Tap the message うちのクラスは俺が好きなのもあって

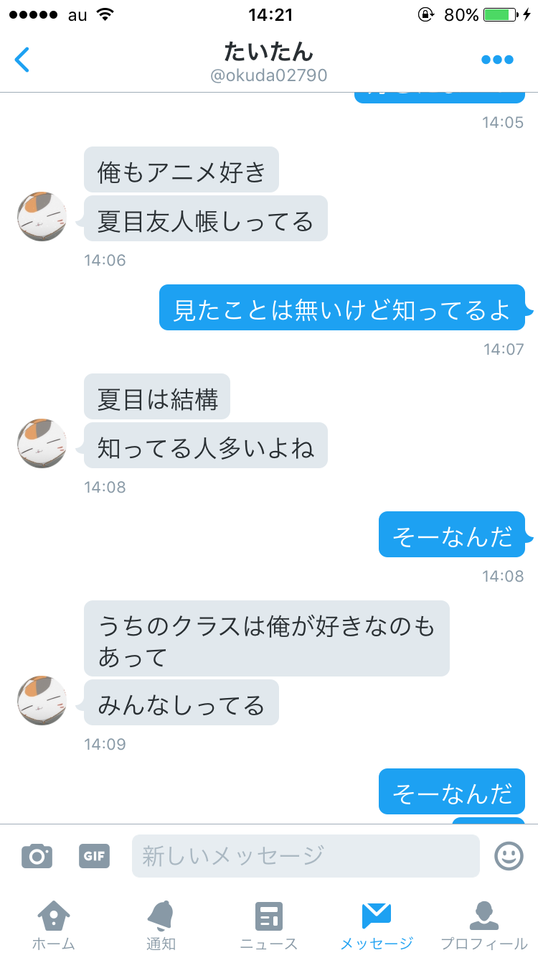[267, 638]
